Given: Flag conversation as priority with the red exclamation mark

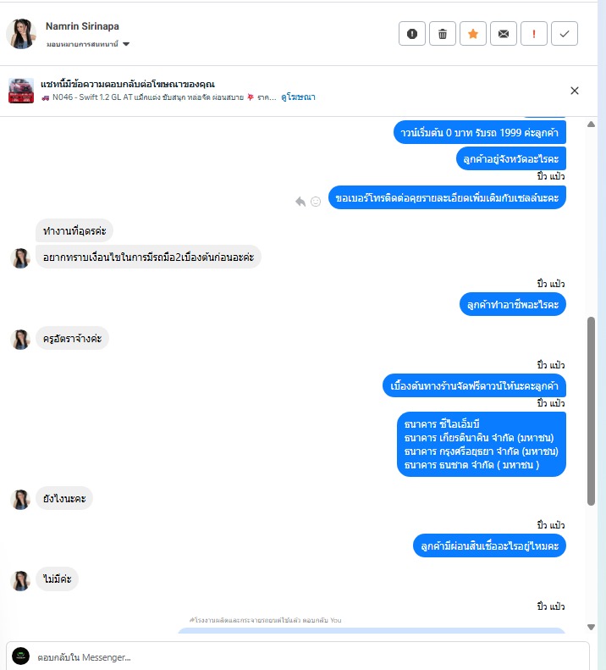Looking at the screenshot, I should [x=534, y=34].
